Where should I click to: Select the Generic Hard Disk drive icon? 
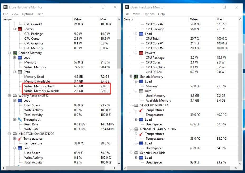click(x=136, y=153)
